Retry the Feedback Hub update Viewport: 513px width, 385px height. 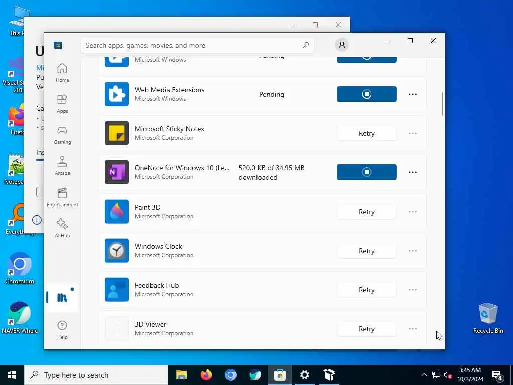coord(366,290)
